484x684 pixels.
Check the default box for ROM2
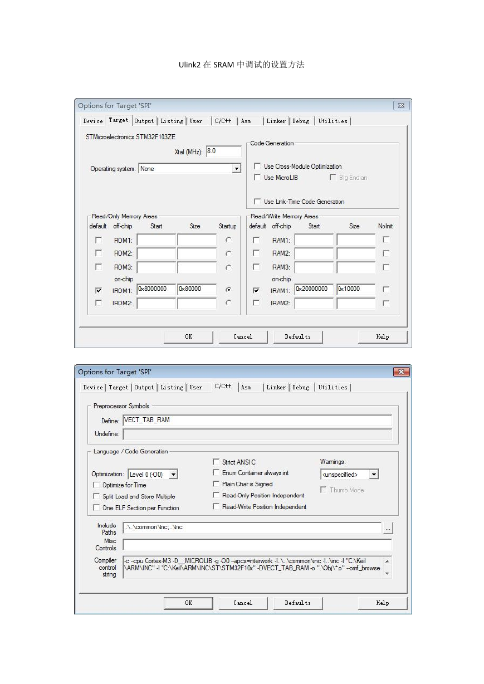99,253
